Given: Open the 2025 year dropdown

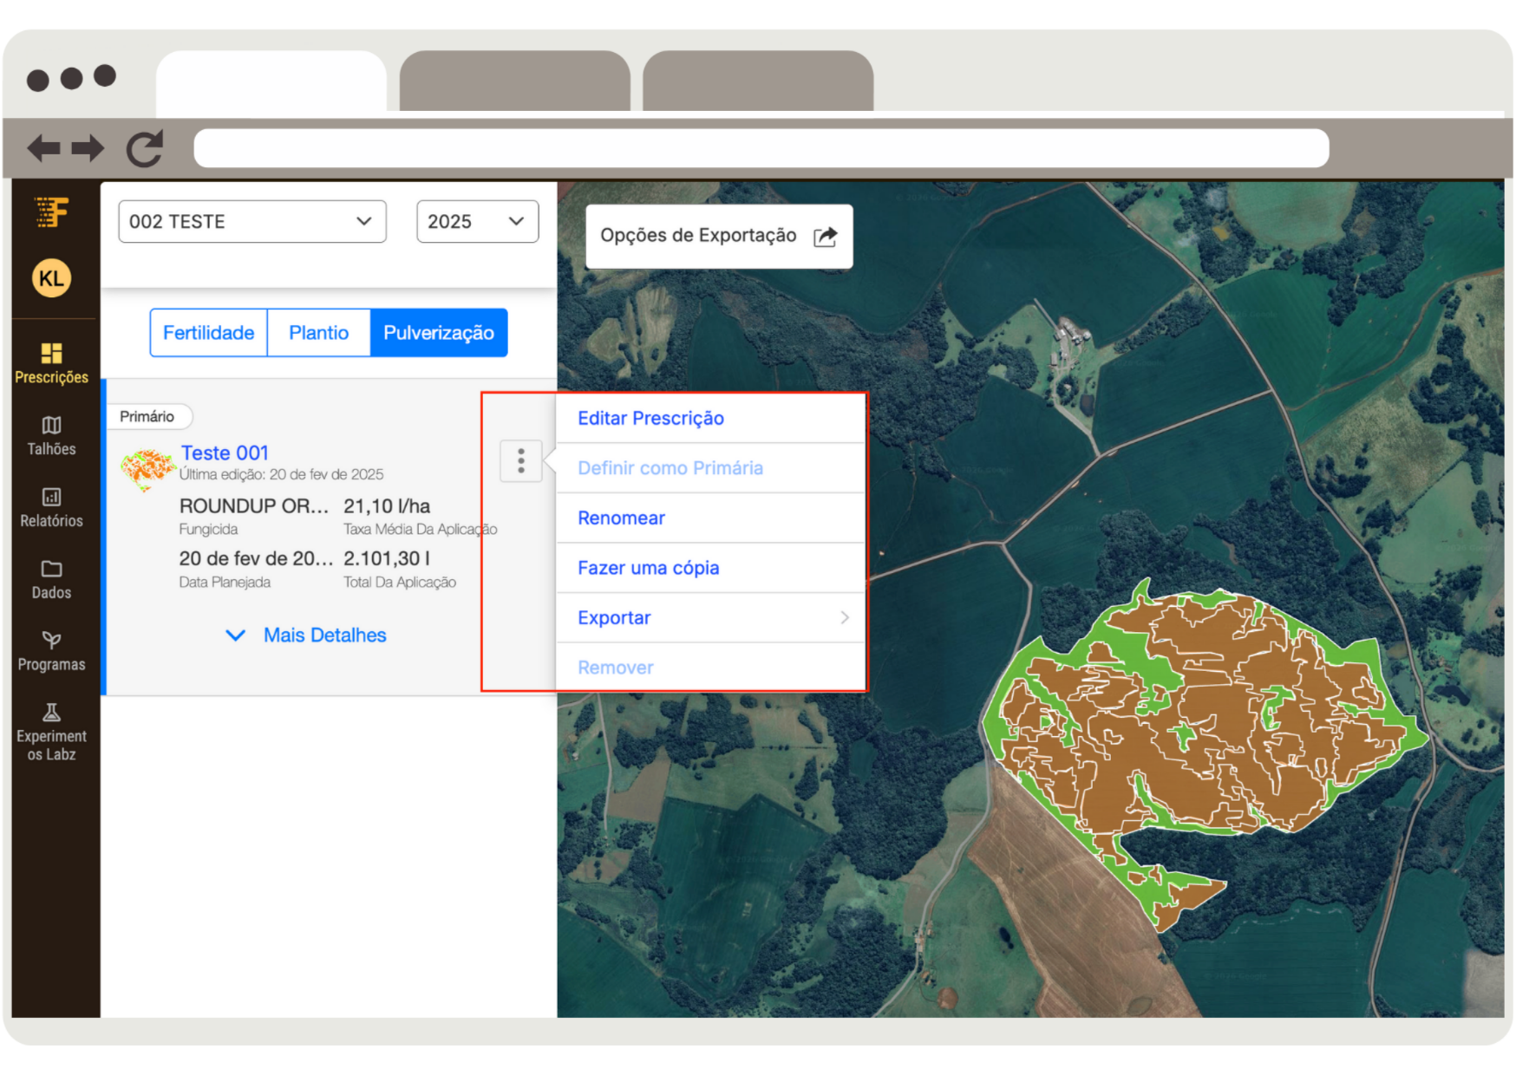Looking at the screenshot, I should click(x=476, y=222).
